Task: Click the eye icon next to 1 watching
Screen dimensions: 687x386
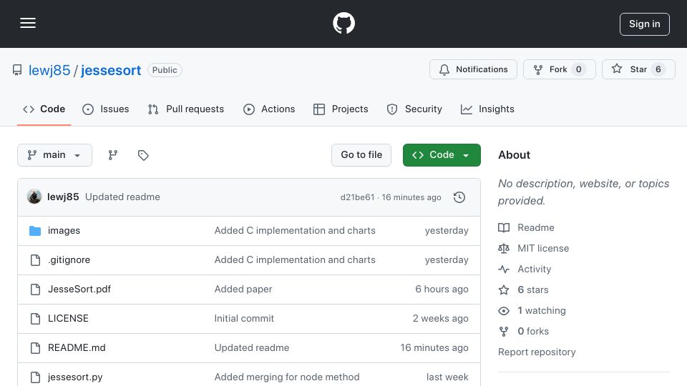Action: [504, 311]
